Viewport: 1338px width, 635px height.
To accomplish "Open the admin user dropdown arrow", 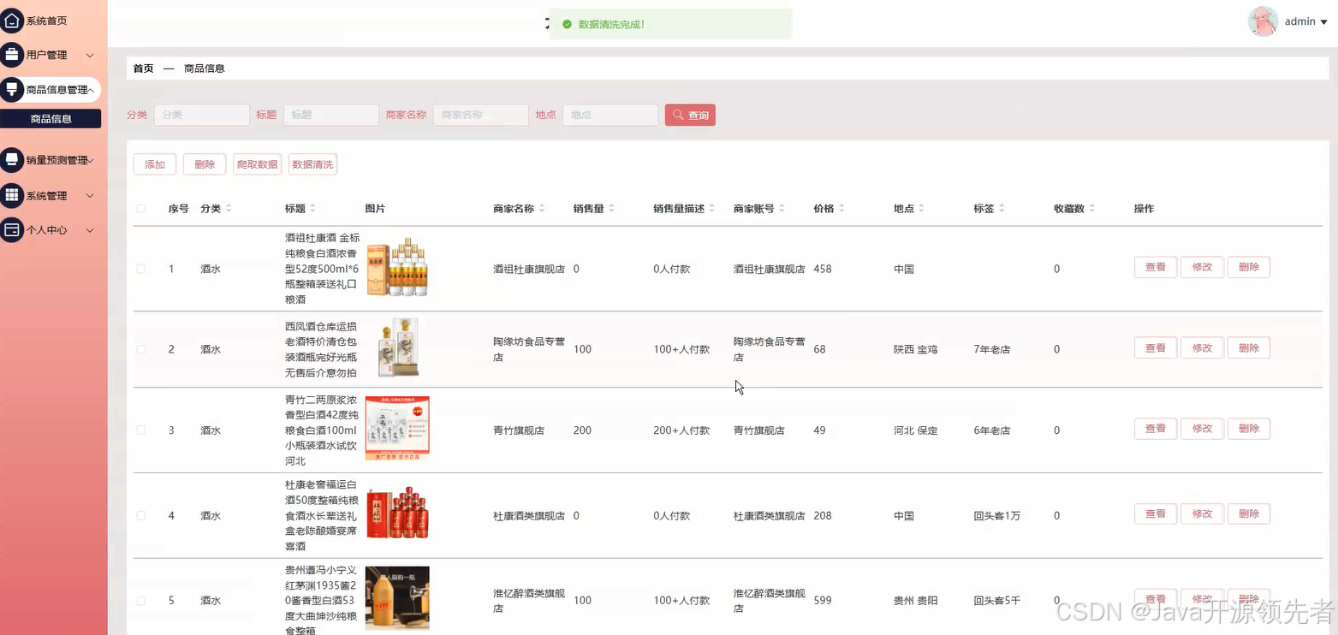I will (1324, 22).
